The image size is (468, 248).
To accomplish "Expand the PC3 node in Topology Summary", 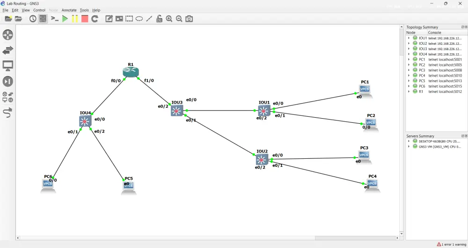I will tap(409, 70).
